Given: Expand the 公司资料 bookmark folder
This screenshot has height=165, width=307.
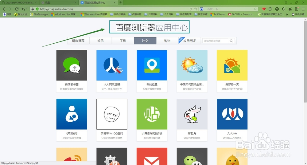Looking at the screenshot, I should tap(151, 14).
